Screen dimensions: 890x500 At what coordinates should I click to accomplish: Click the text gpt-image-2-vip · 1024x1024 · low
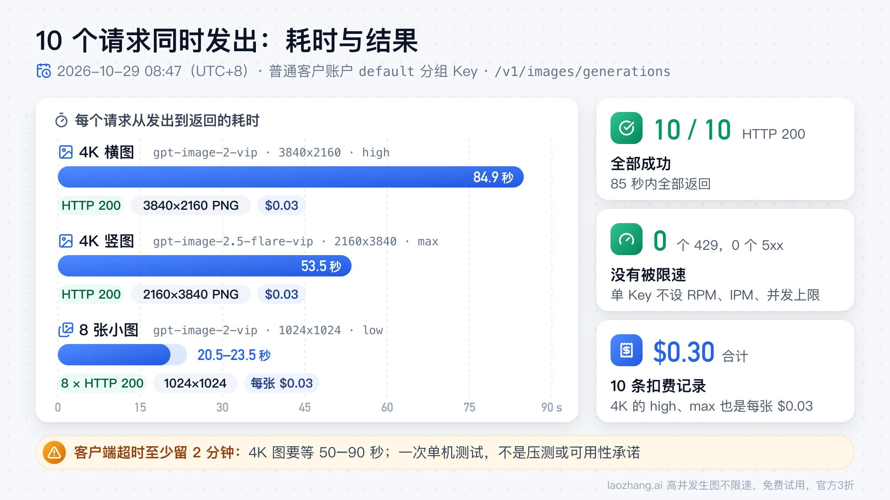point(268,330)
